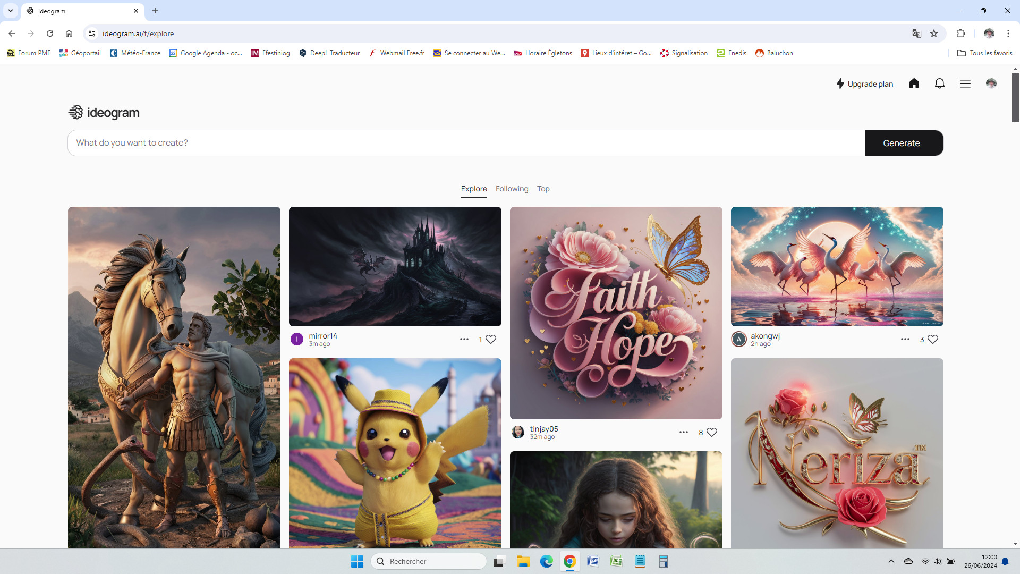
Task: Open more options for tinjay05's post
Action: click(x=684, y=432)
